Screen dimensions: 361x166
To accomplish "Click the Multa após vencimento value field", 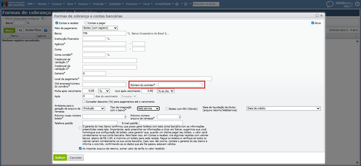I will click(x=88, y=91).
